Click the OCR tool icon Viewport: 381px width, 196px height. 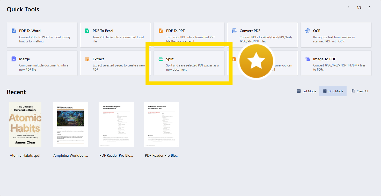pos(308,31)
